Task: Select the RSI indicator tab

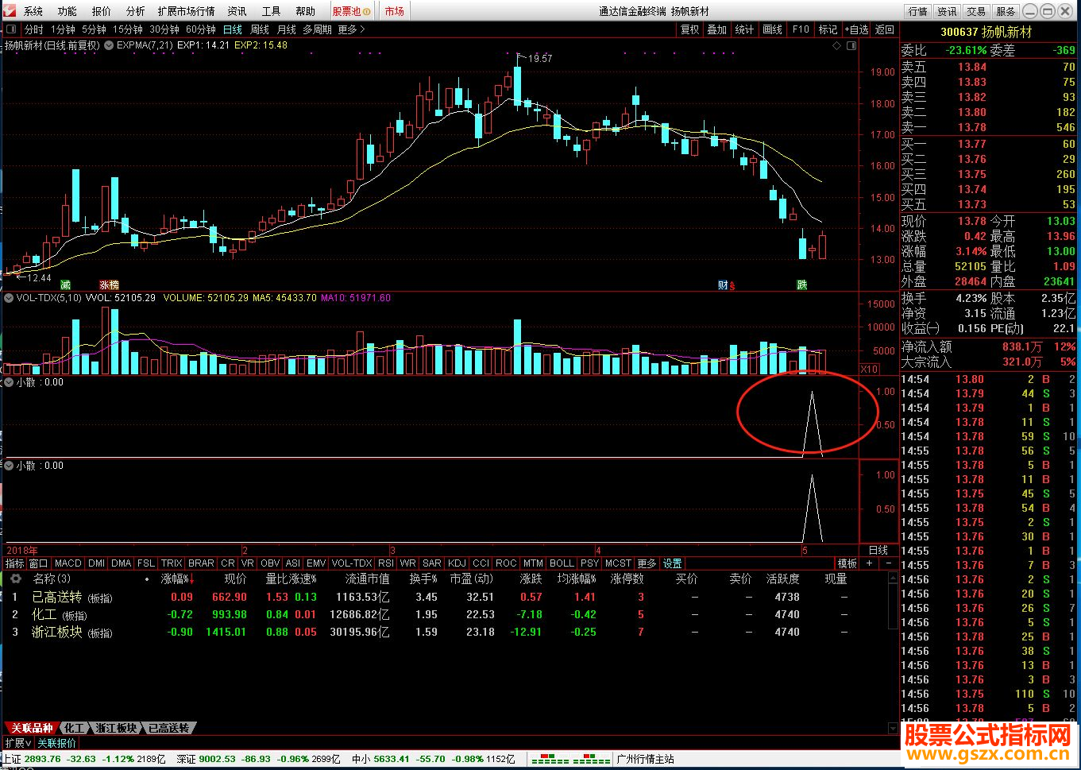Action: [386, 563]
